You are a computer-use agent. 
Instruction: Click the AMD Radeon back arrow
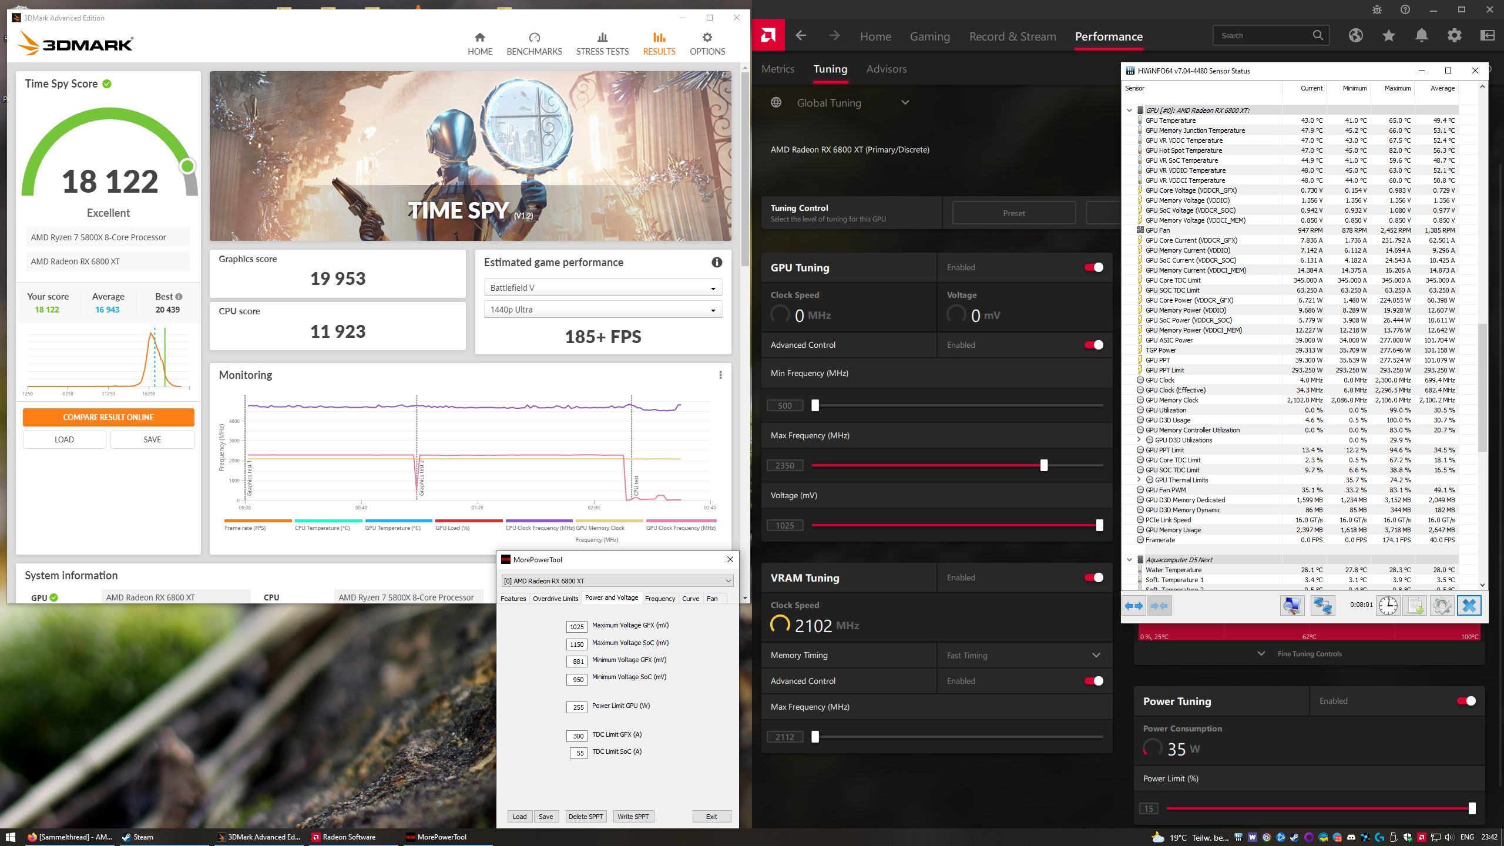[800, 36]
